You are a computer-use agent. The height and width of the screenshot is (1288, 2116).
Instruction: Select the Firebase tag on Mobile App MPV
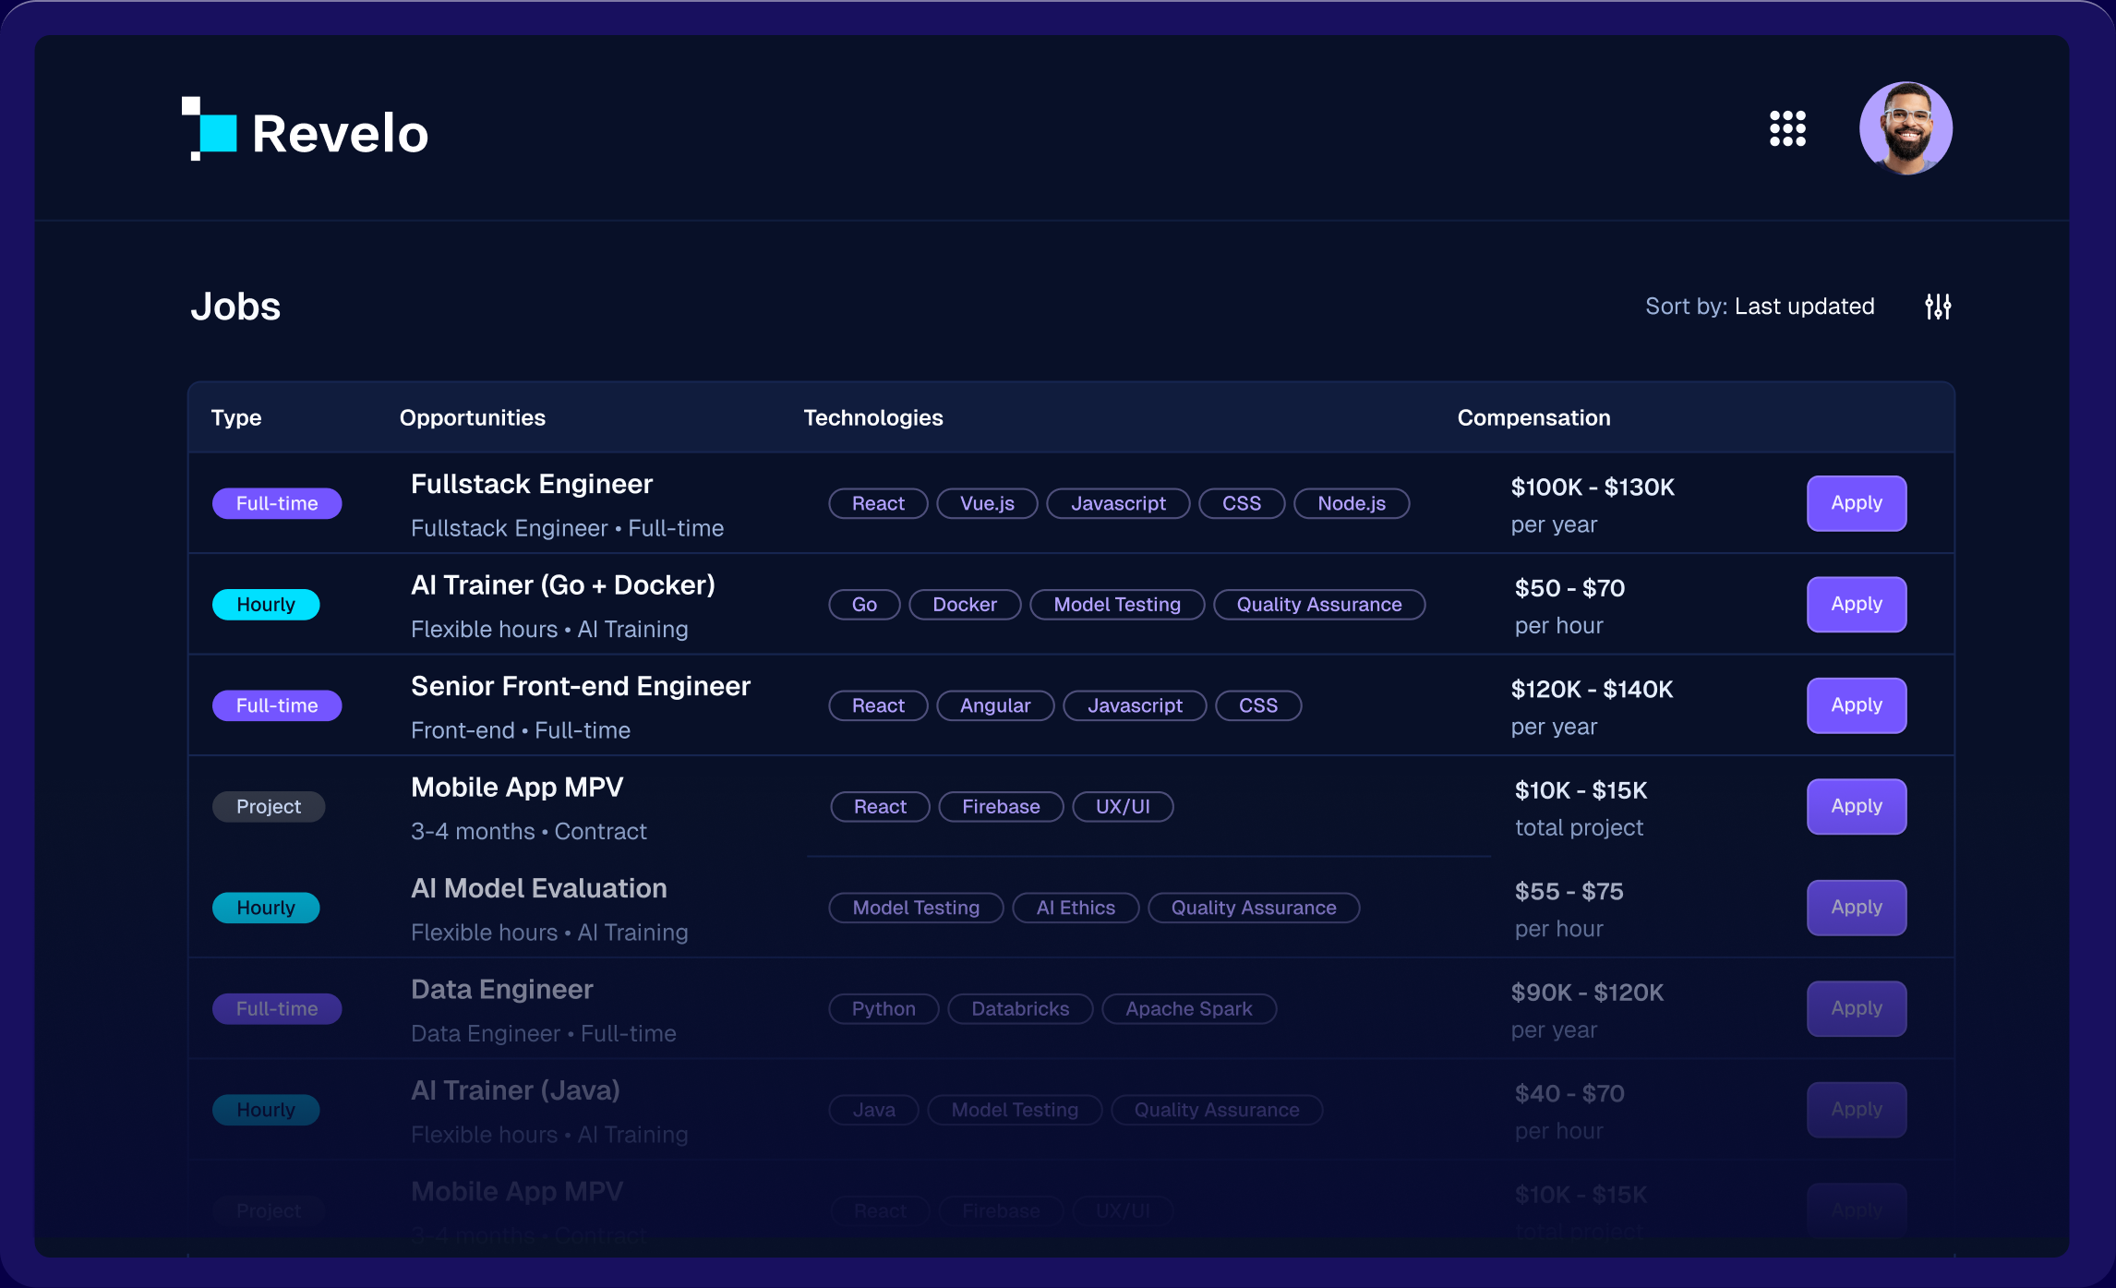click(x=1000, y=807)
